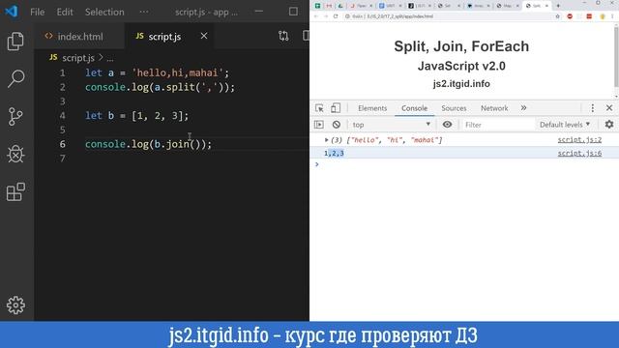Switch to the Sources tab in DevTools
619x348 pixels.
[454, 108]
